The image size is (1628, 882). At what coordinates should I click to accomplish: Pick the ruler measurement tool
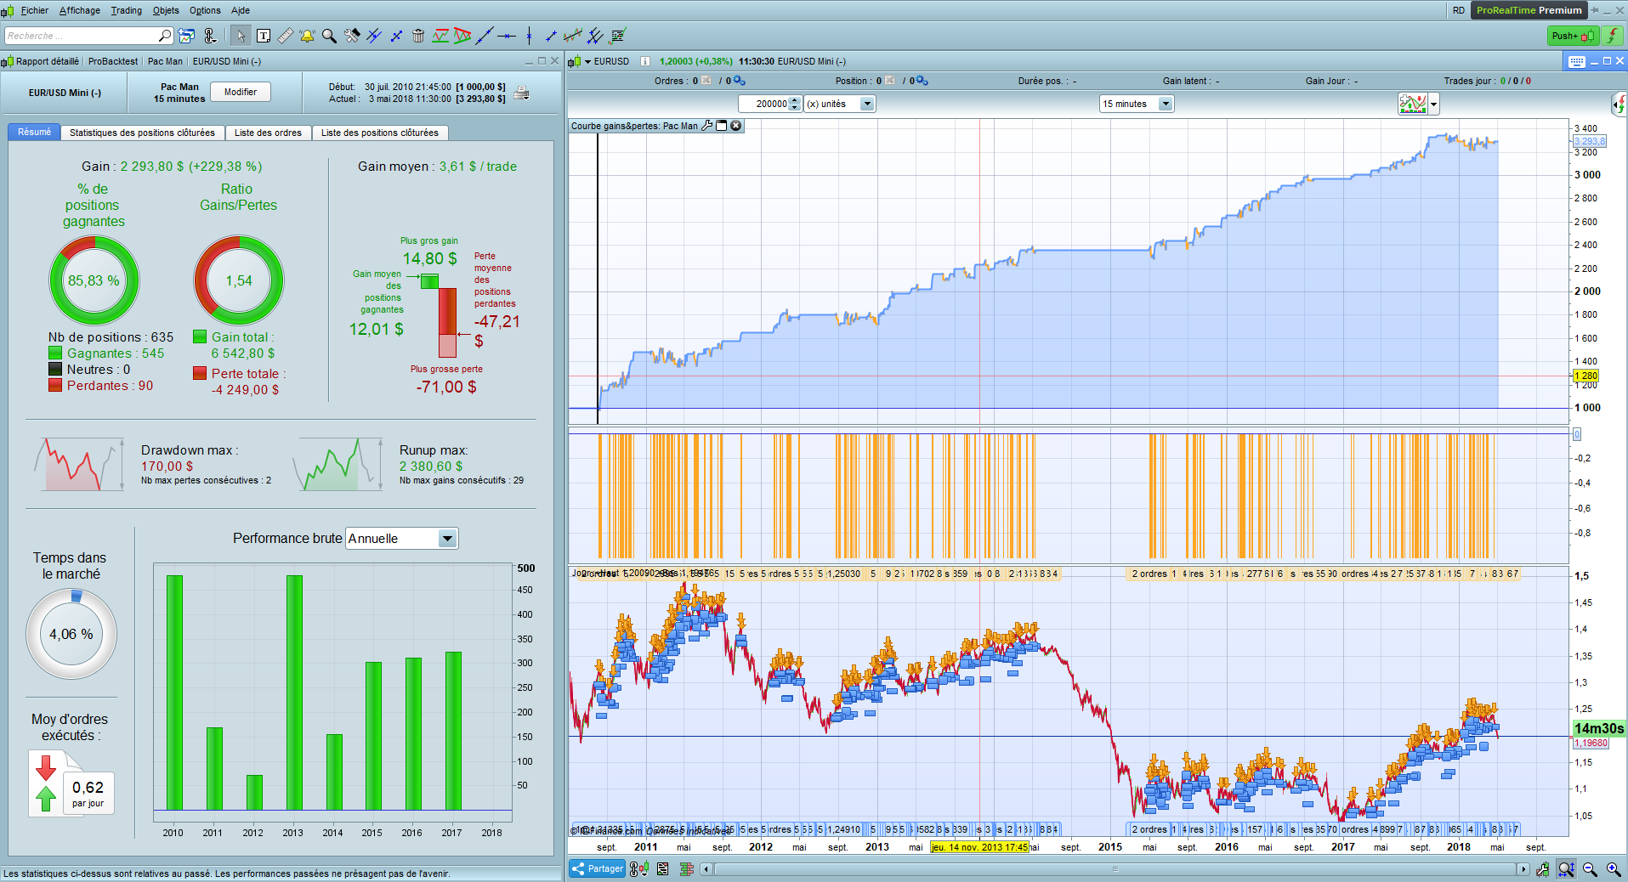pos(286,36)
